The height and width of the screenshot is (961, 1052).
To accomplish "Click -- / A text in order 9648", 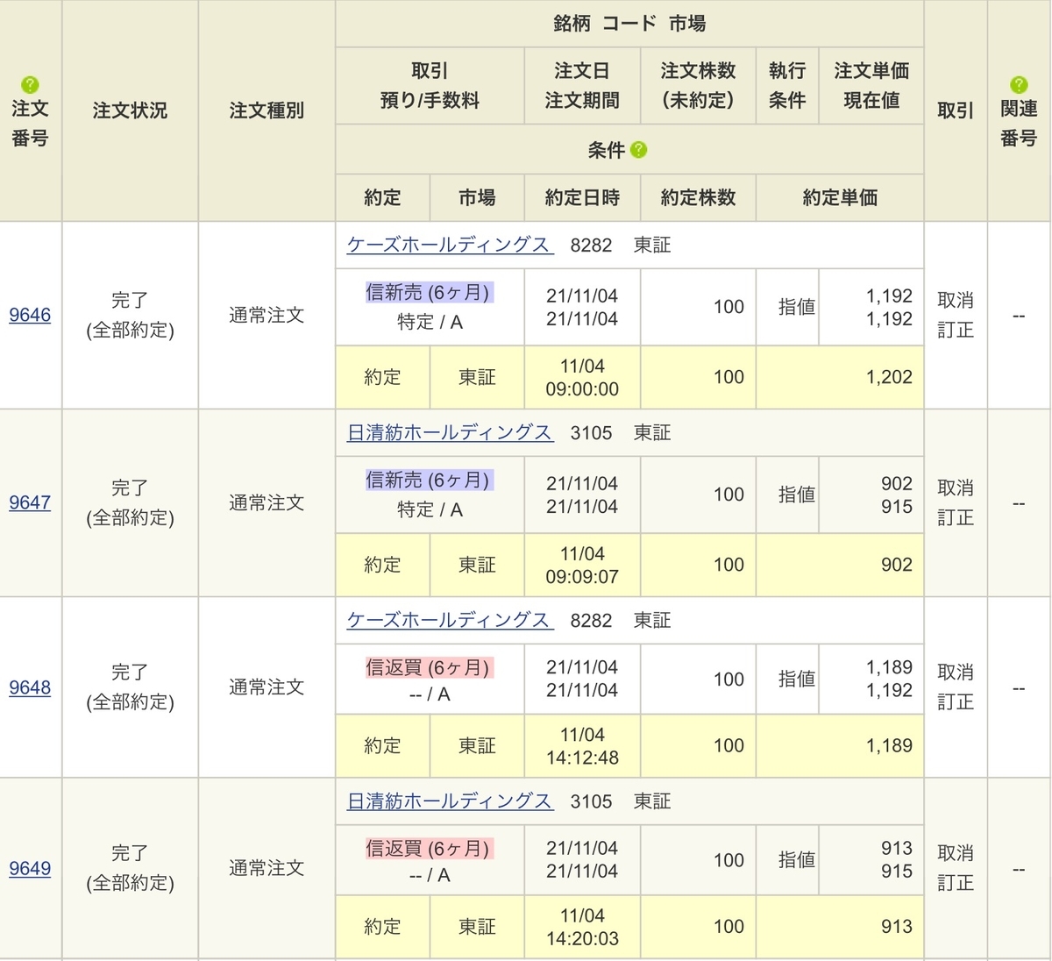I will pyautogui.click(x=430, y=694).
